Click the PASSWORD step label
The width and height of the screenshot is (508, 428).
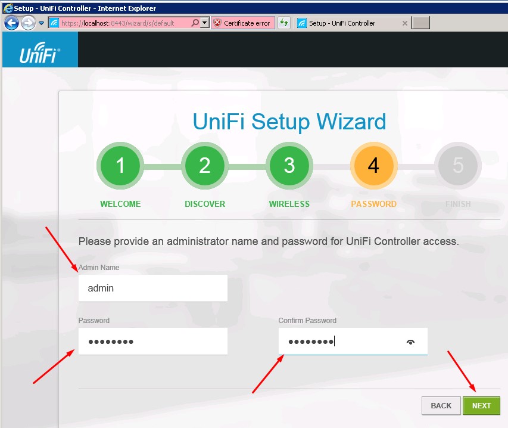pos(373,204)
